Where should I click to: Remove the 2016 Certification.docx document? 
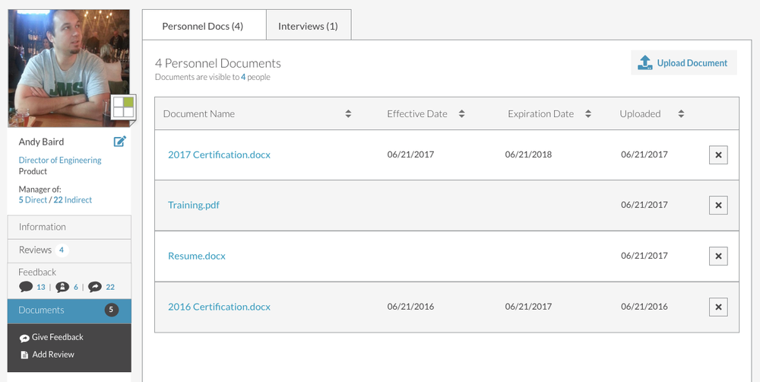click(x=718, y=307)
